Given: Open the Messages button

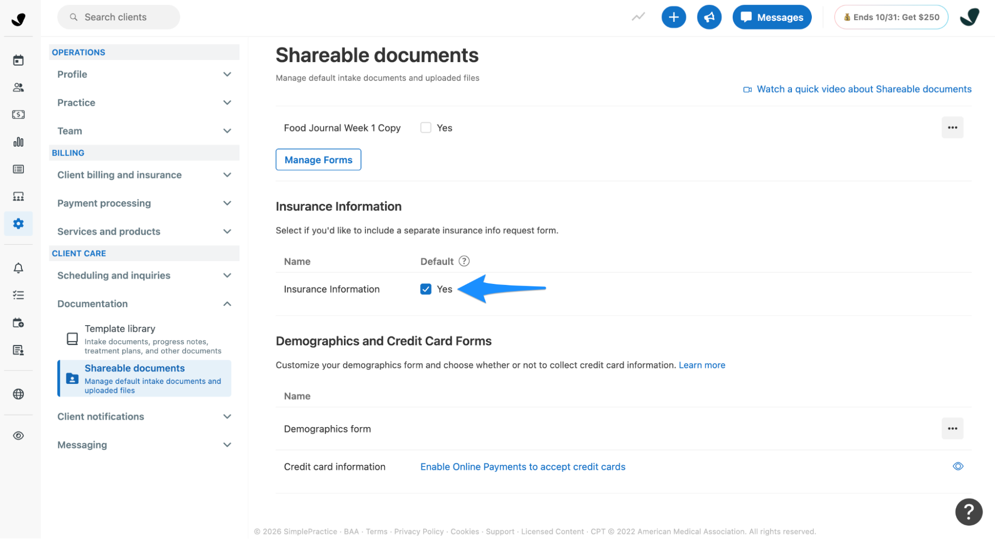Looking at the screenshot, I should click(x=772, y=17).
